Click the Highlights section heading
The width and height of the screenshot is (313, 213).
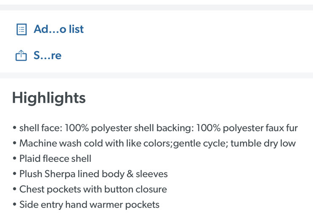click(49, 98)
